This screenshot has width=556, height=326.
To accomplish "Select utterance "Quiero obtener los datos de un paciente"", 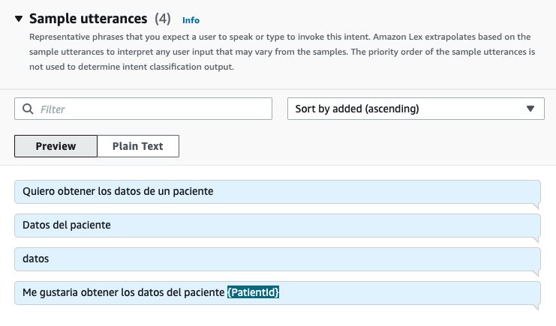I will pyautogui.click(x=118, y=191).
